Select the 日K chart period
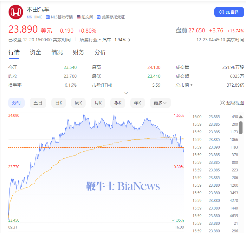 59,103
